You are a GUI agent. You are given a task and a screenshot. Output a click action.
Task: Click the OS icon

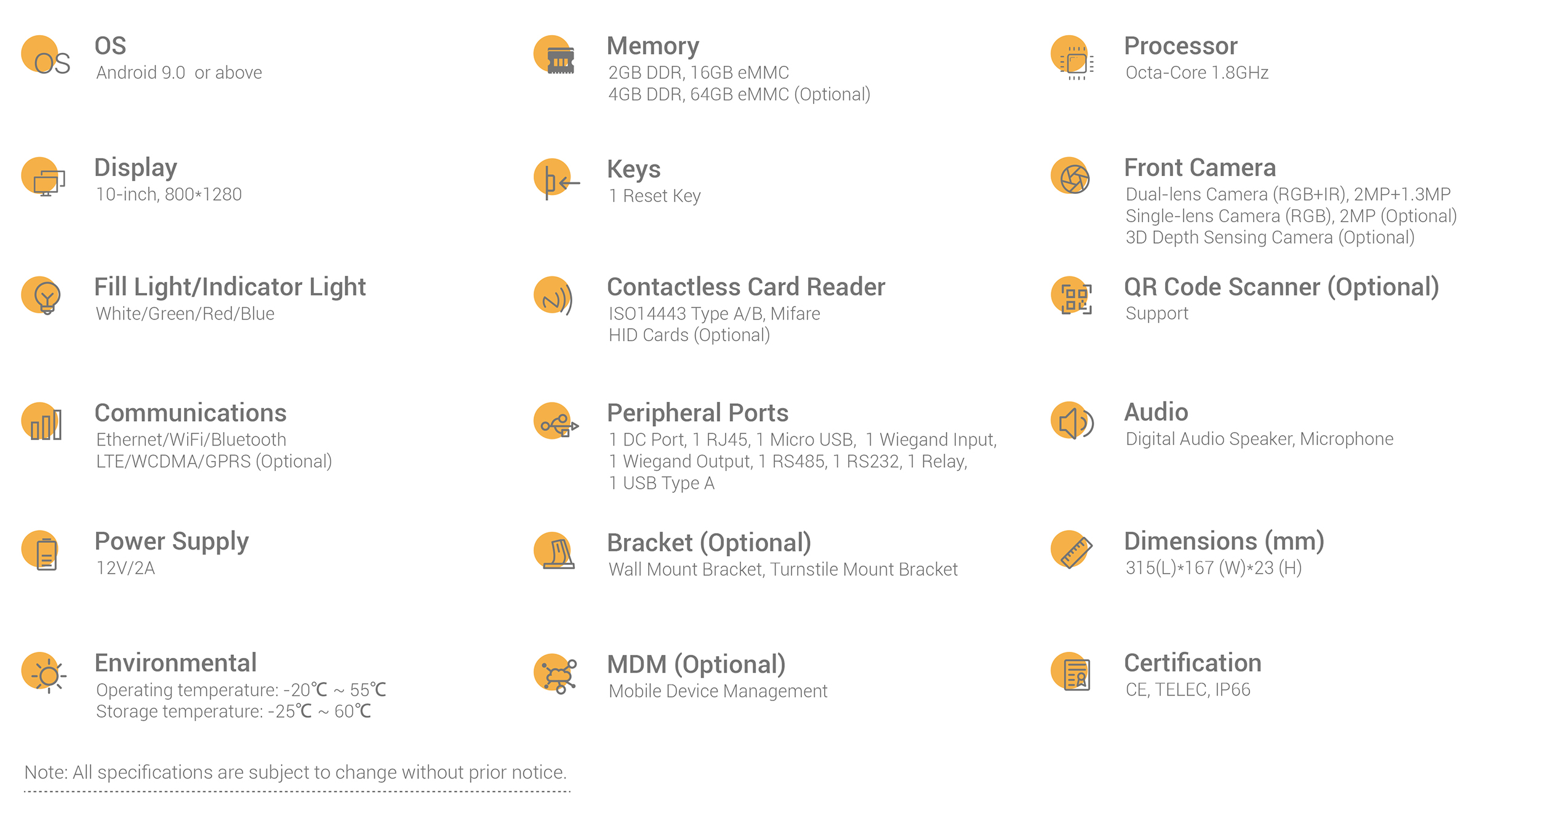pos(46,56)
